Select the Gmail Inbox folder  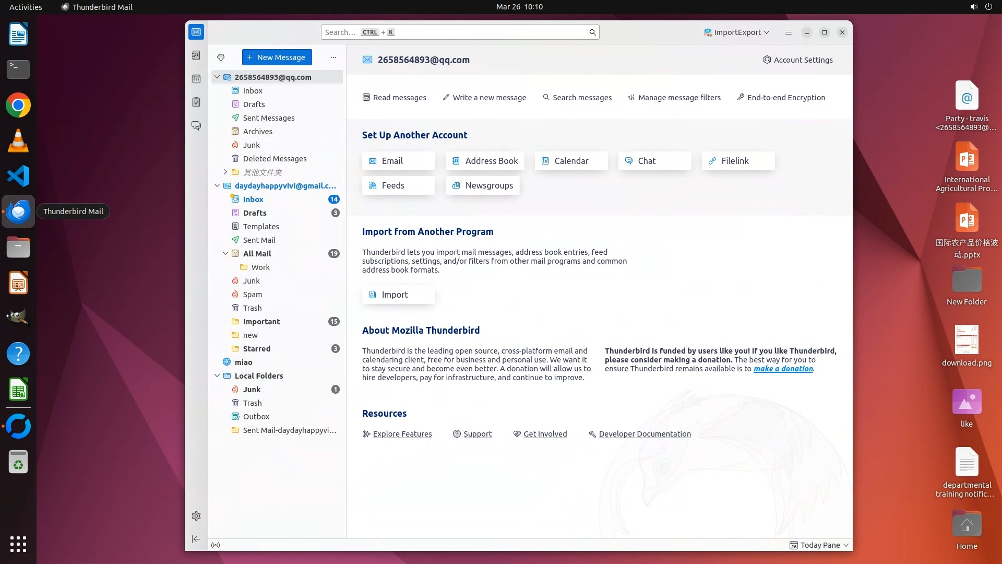point(253,199)
